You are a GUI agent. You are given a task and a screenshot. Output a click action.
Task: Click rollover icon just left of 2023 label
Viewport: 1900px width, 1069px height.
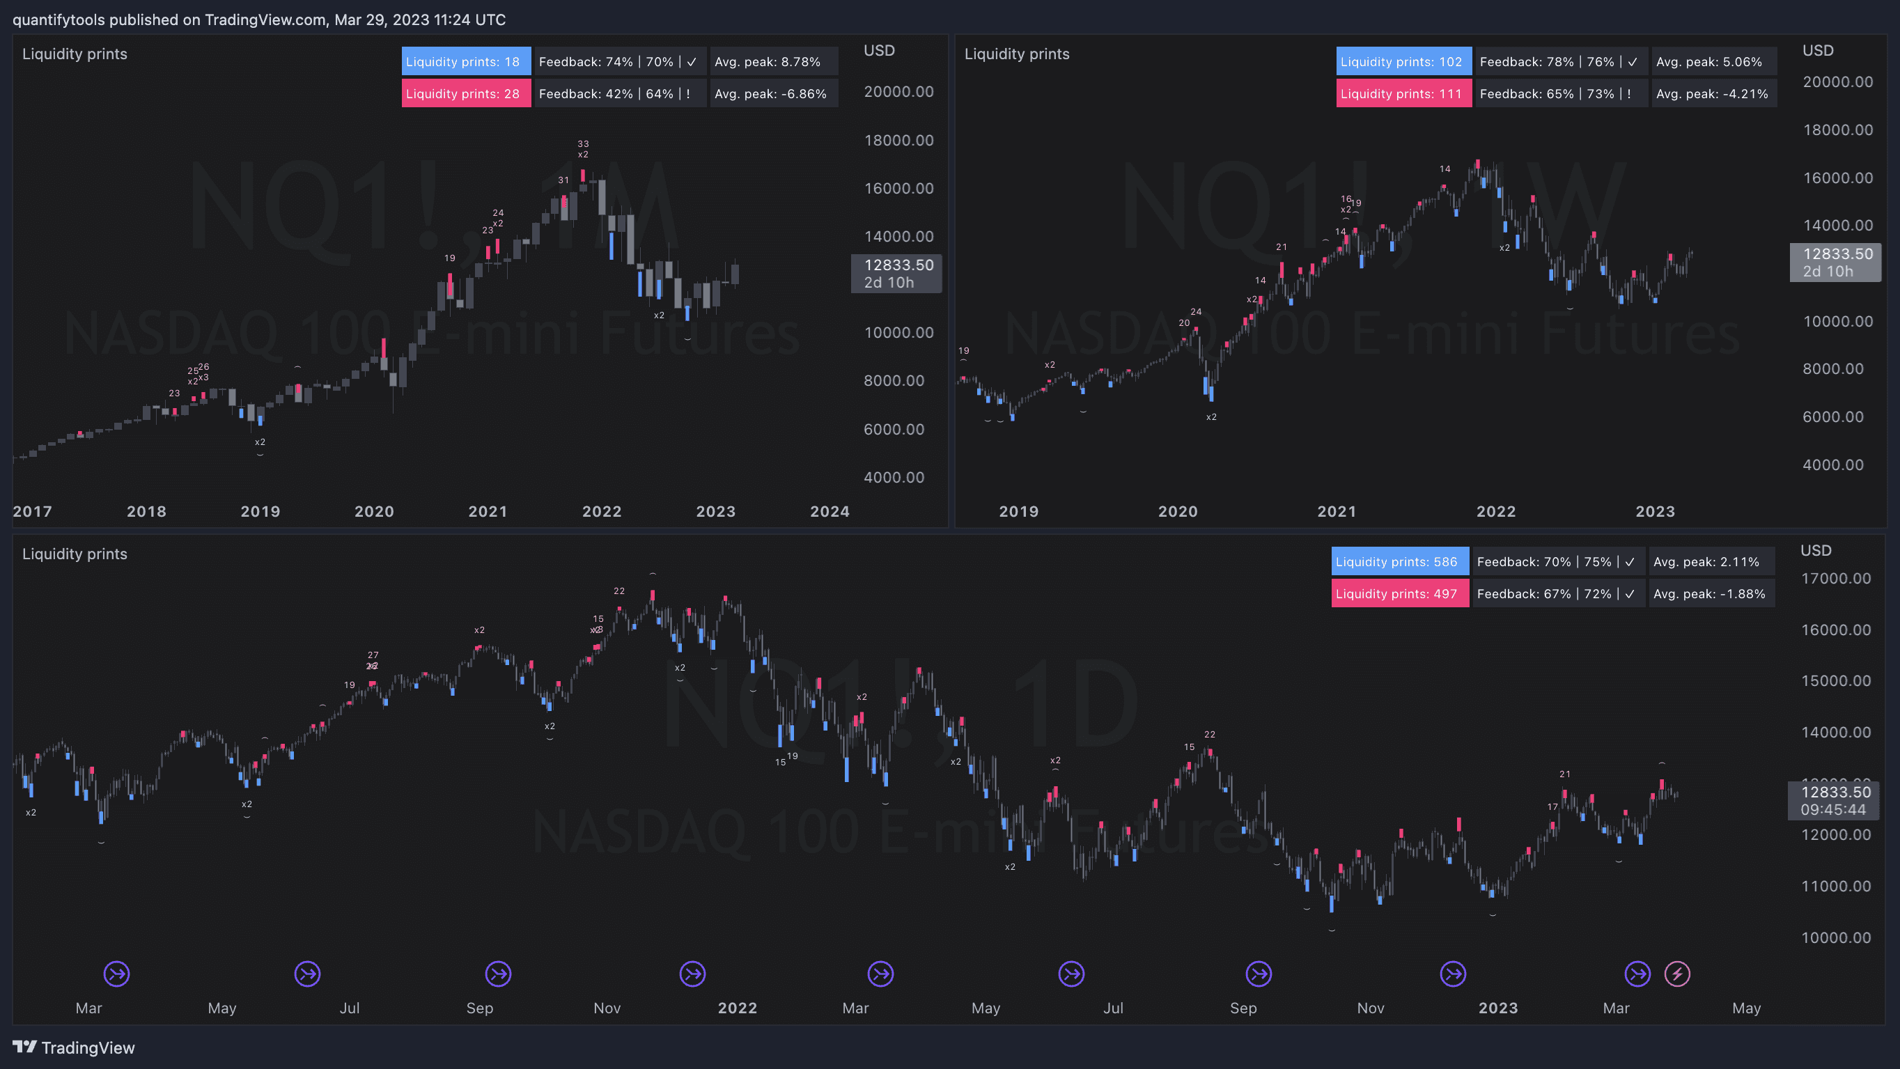1453,974
